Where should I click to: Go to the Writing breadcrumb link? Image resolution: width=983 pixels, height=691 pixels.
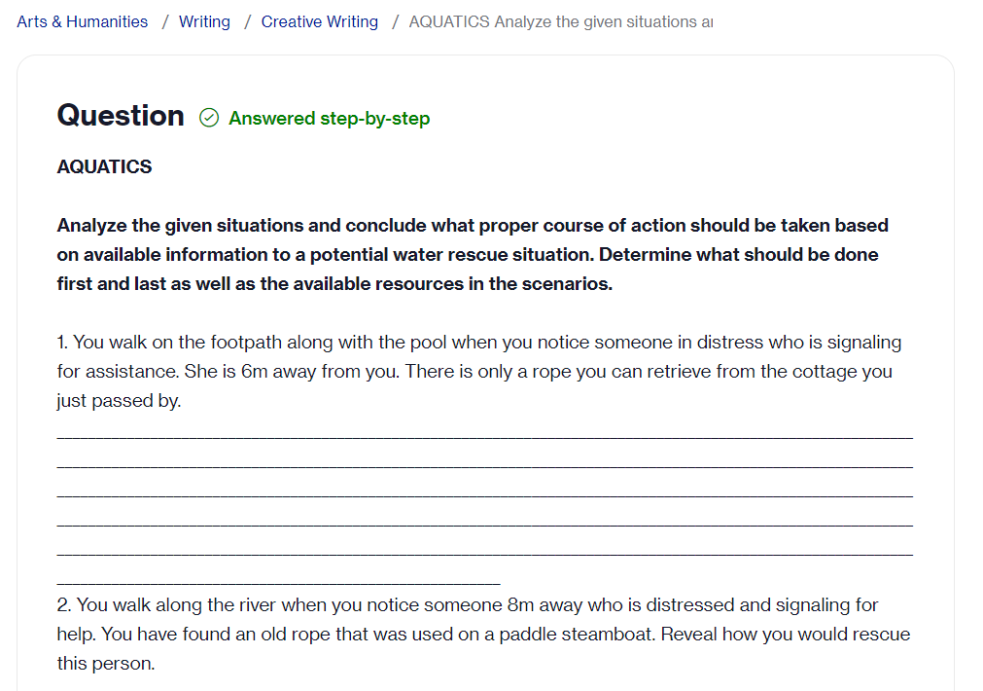204,22
